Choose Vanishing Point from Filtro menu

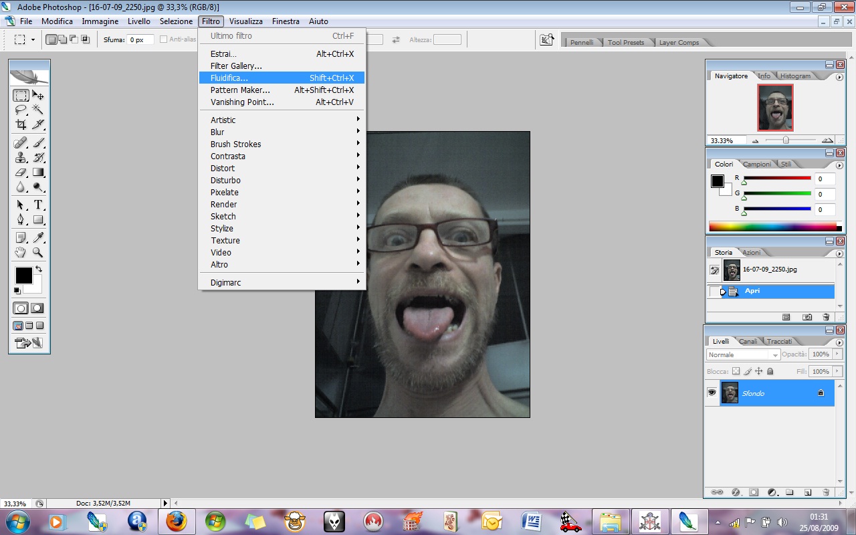click(x=282, y=102)
